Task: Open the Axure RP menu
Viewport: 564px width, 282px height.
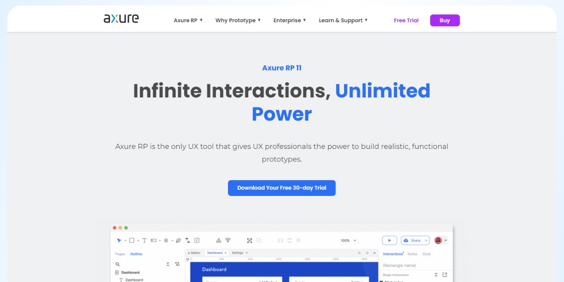Action: tap(188, 20)
